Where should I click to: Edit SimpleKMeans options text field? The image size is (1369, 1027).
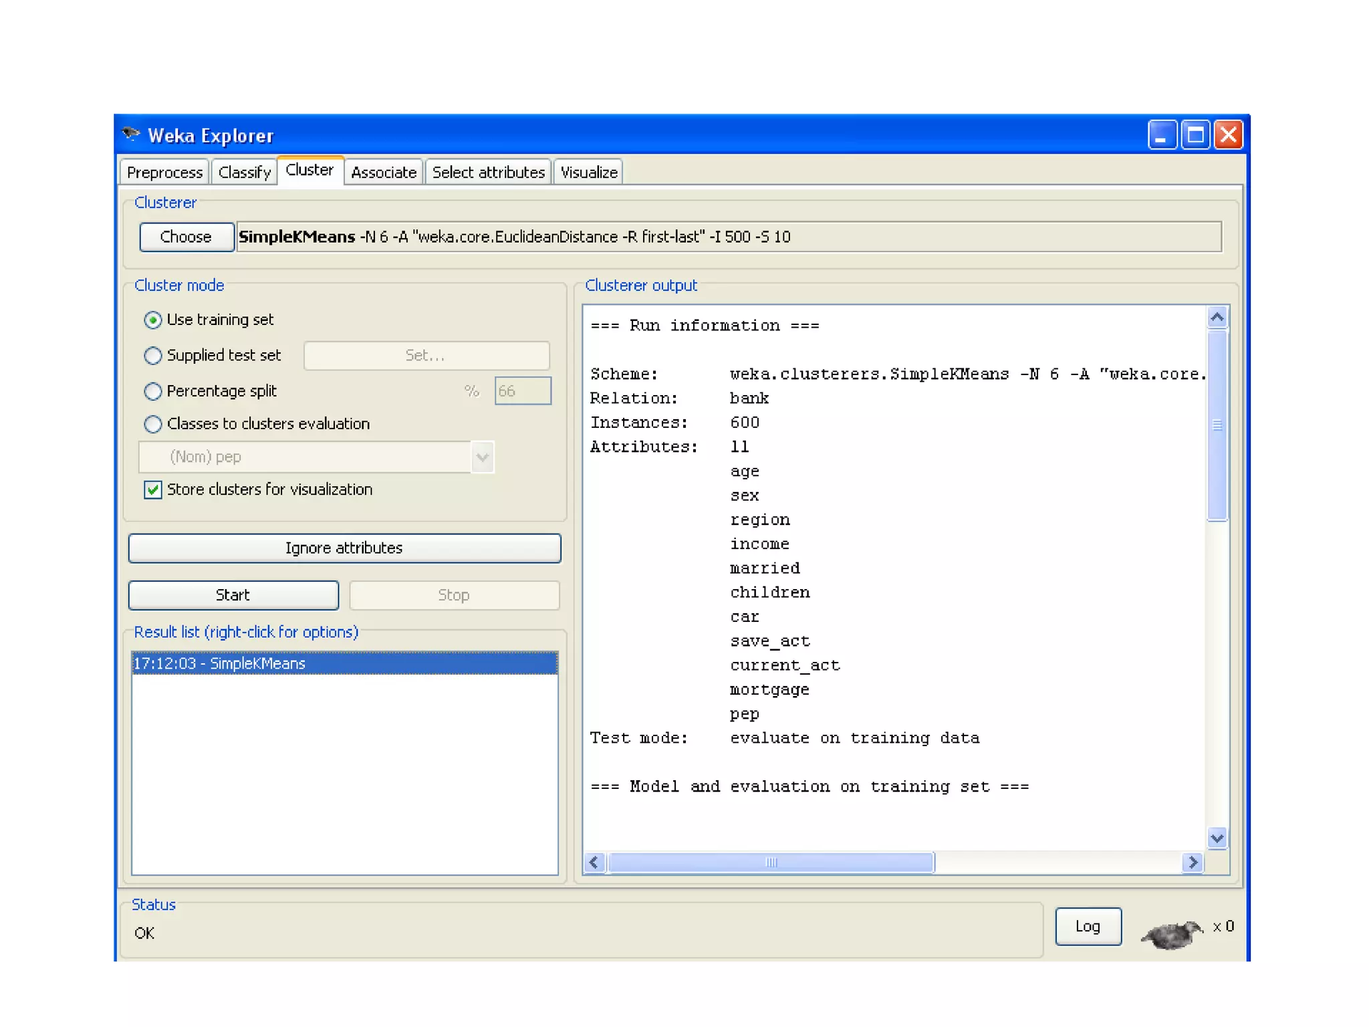[729, 237]
